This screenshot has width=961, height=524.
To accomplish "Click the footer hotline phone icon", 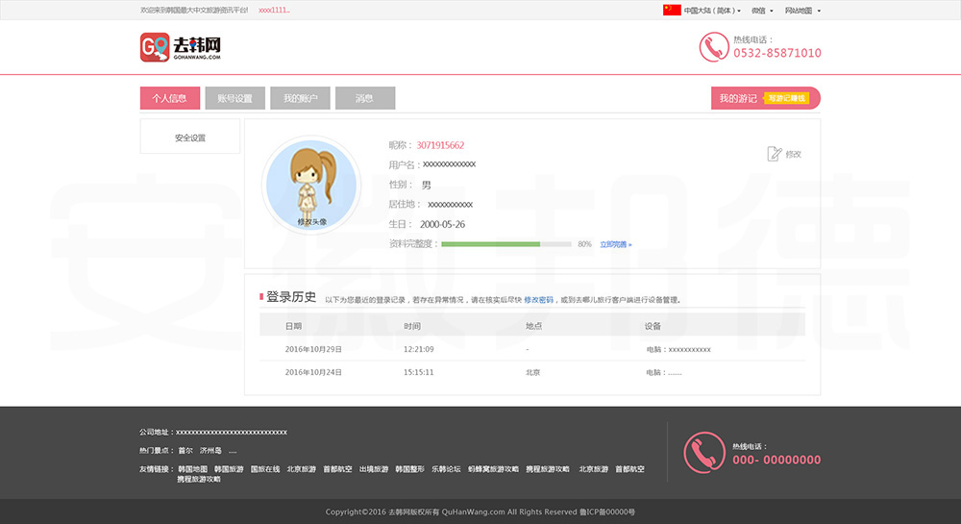I will (704, 453).
